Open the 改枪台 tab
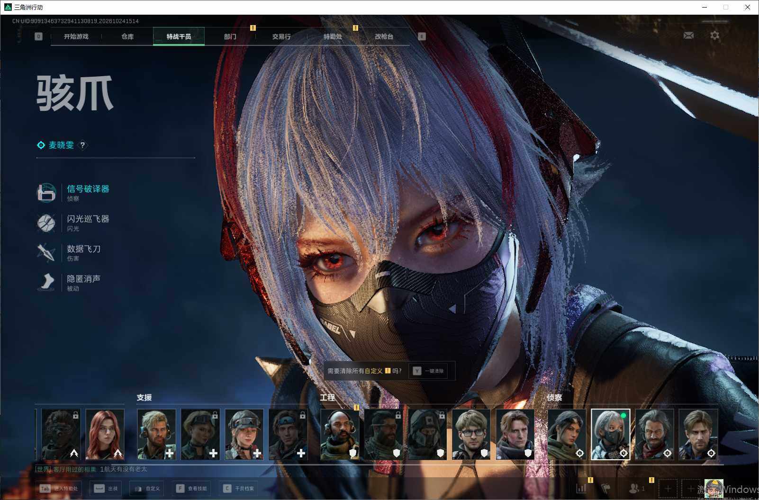The width and height of the screenshot is (759, 500). [x=384, y=36]
